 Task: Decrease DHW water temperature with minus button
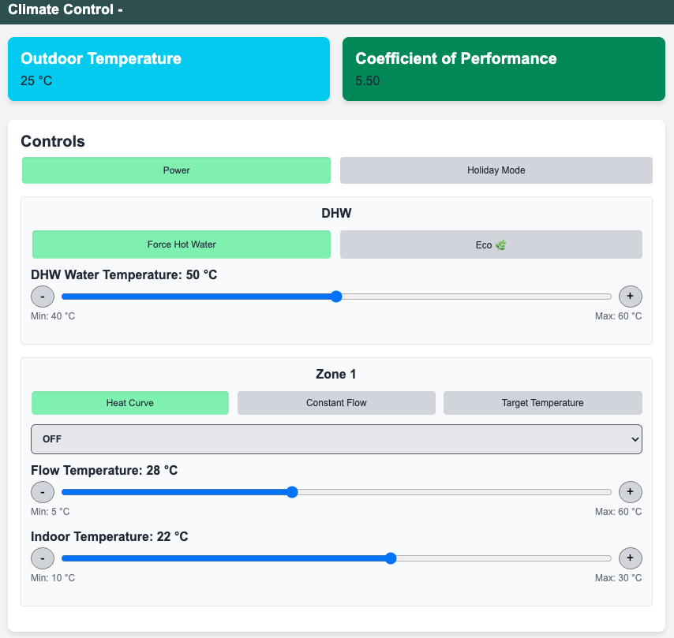tap(42, 297)
